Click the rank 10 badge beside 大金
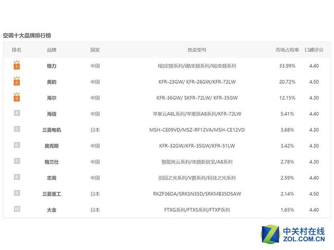The height and width of the screenshot is (250, 334). pyautogui.click(x=17, y=209)
